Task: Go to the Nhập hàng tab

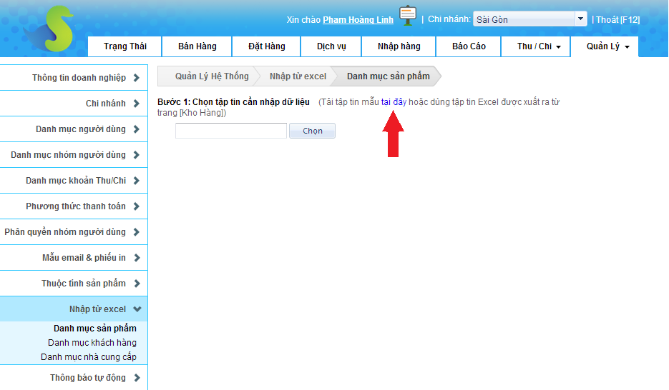Action: coord(399,46)
